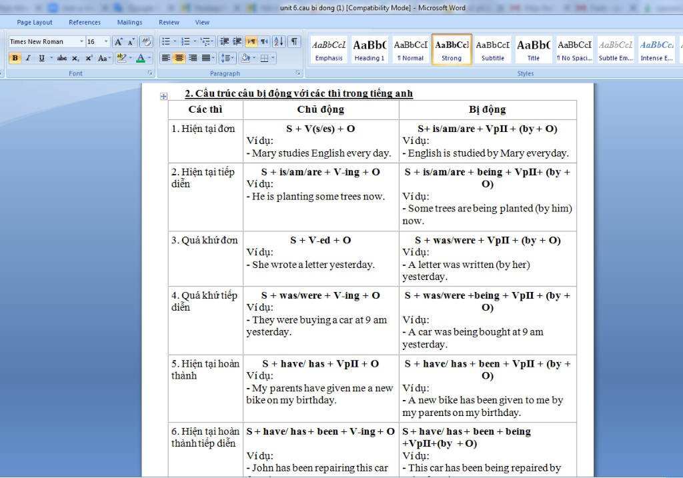
Task: Align text to the right
Action: click(x=193, y=58)
